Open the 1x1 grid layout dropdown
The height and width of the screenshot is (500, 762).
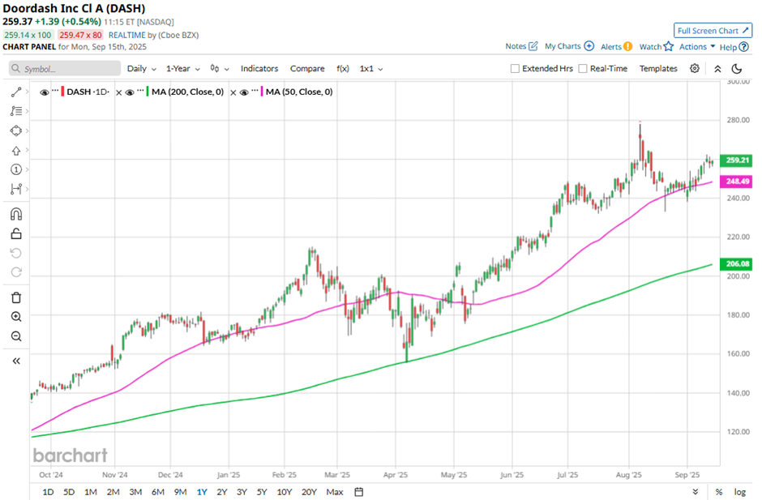coord(371,69)
